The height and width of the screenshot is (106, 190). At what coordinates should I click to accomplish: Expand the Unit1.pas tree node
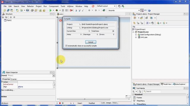point(136,37)
